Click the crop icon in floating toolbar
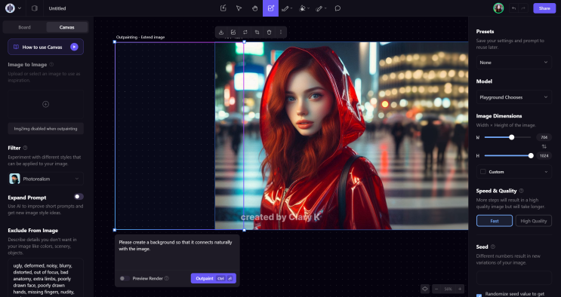This screenshot has height=297, width=561. tap(257, 32)
